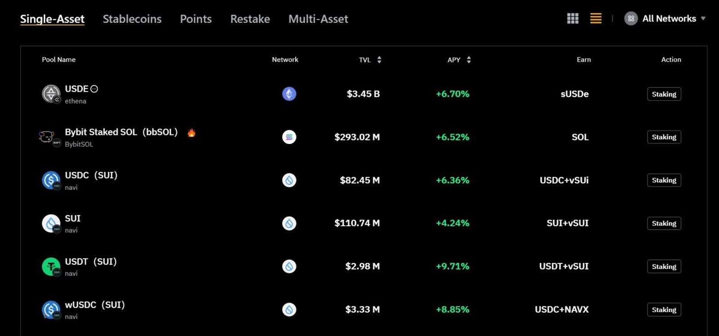719x336 pixels.
Task: Click the +8.85% APY value
Action: [453, 309]
